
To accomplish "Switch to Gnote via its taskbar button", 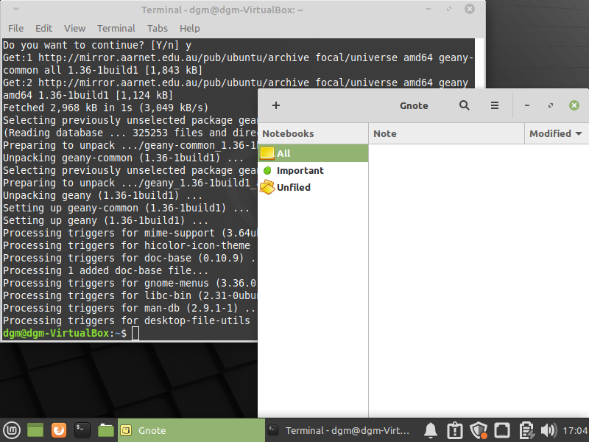I will coord(191,430).
